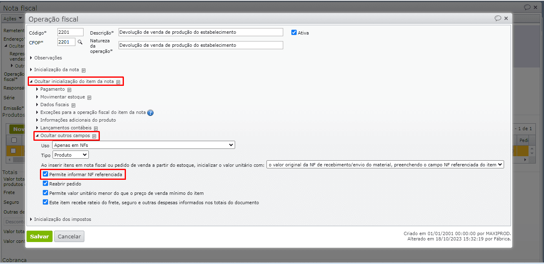Toggle the rateio do frete checkbox
544x264 pixels.
coord(45,202)
